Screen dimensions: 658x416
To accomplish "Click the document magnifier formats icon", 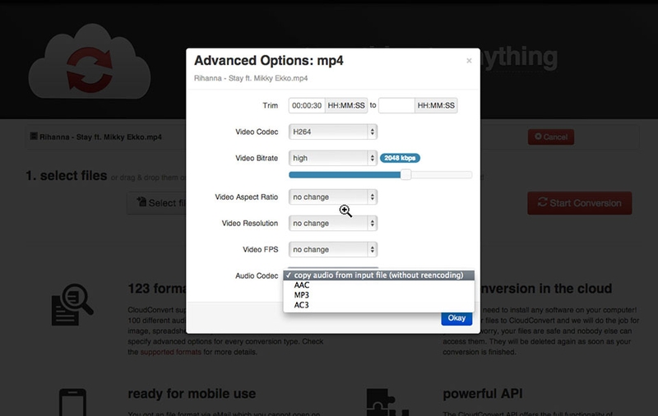I will pyautogui.click(x=72, y=305).
